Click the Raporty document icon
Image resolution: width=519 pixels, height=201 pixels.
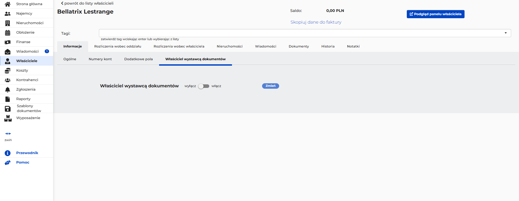coord(8,99)
